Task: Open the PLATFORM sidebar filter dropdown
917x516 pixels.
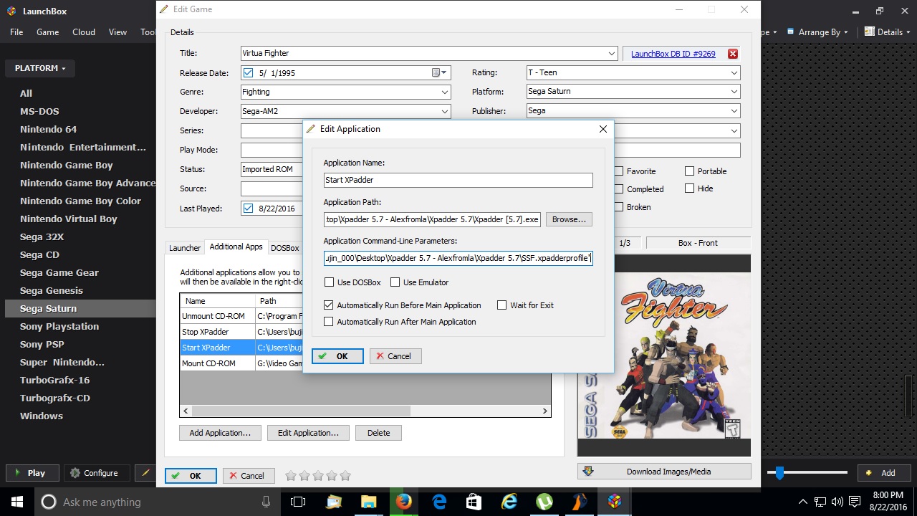Action: click(40, 68)
